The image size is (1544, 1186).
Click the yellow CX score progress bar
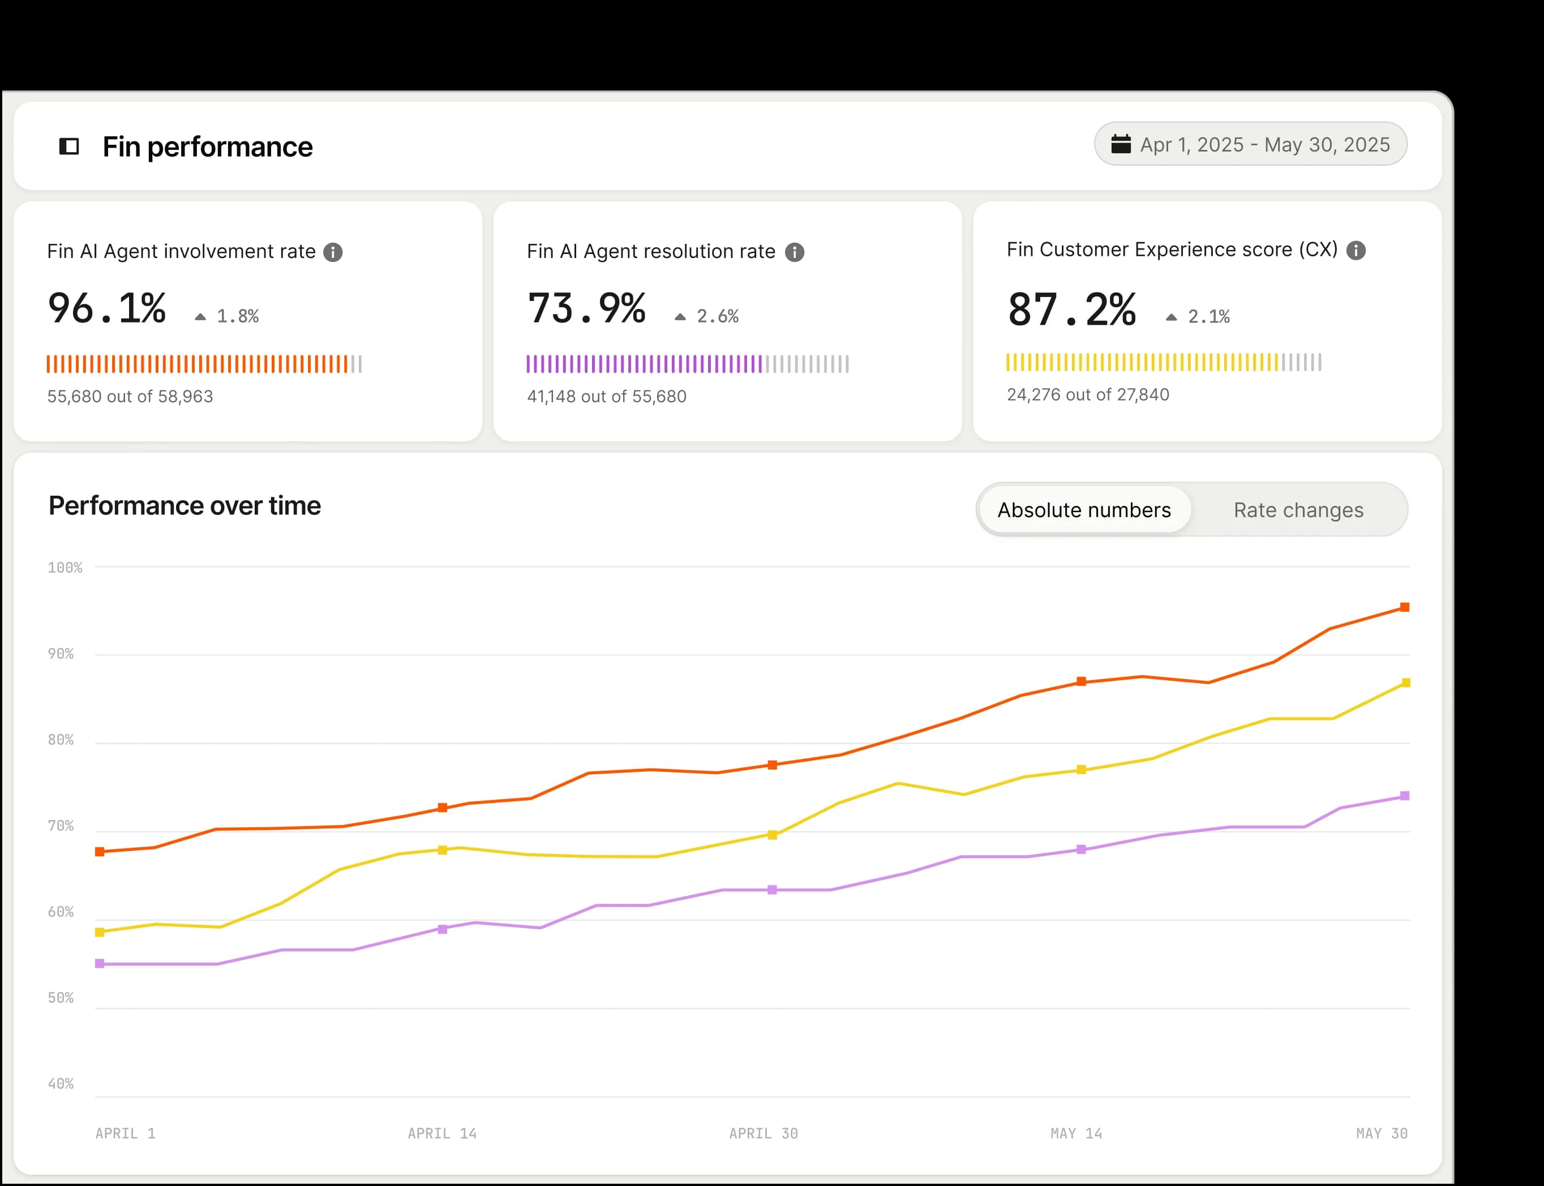[x=1164, y=362]
